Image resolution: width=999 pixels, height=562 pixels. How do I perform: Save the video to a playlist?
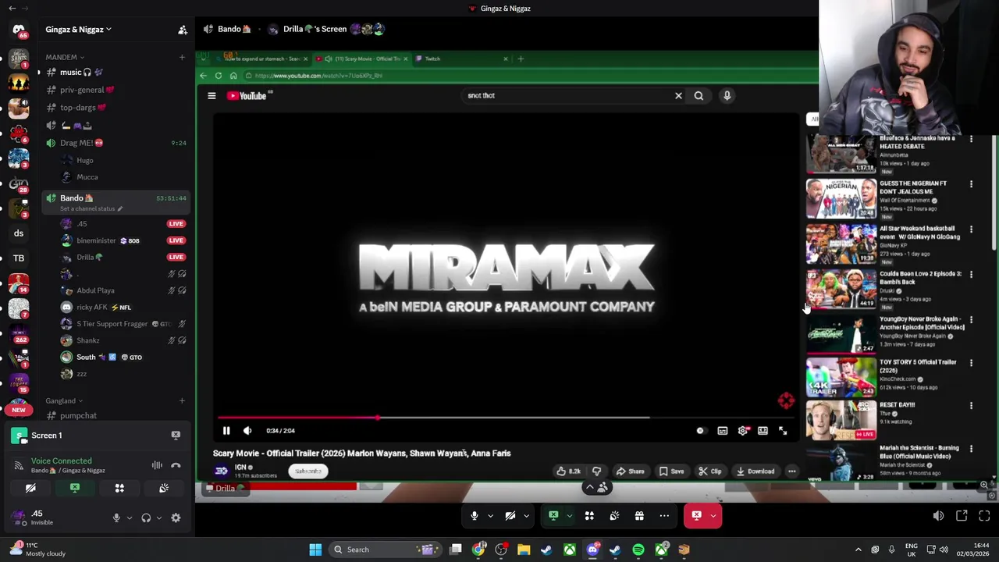tap(671, 471)
